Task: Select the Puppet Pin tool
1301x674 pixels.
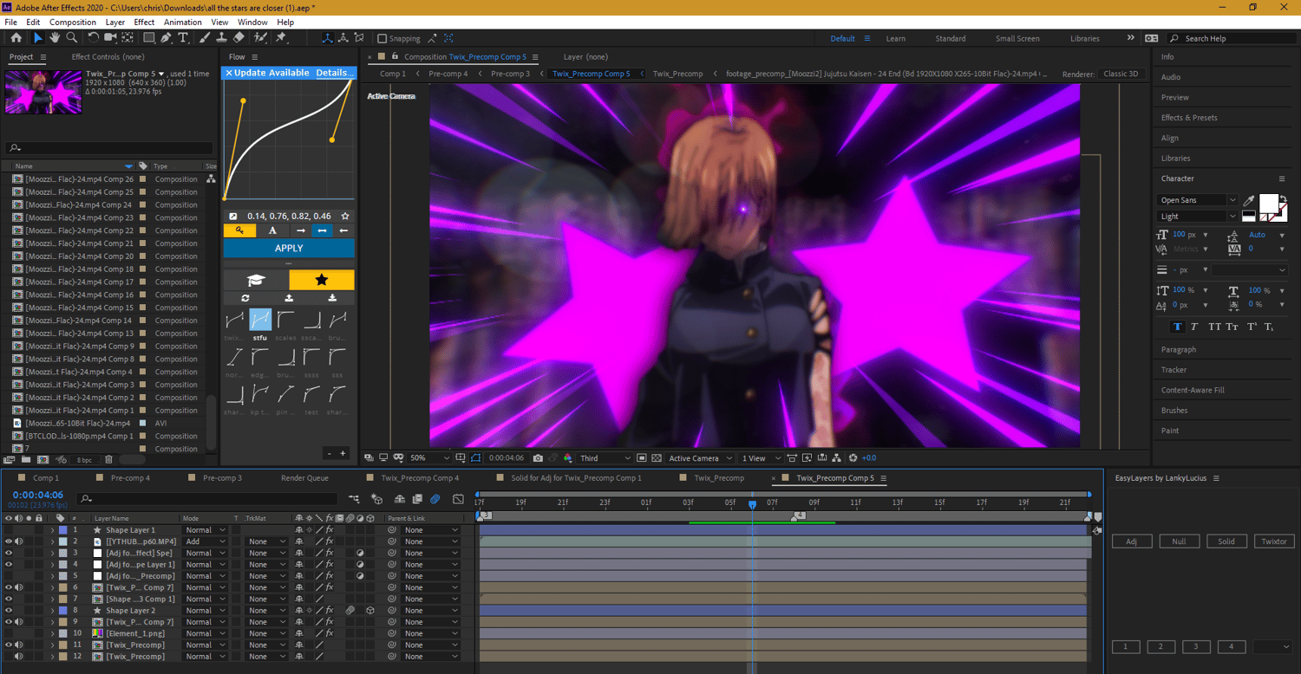Action: pos(281,38)
